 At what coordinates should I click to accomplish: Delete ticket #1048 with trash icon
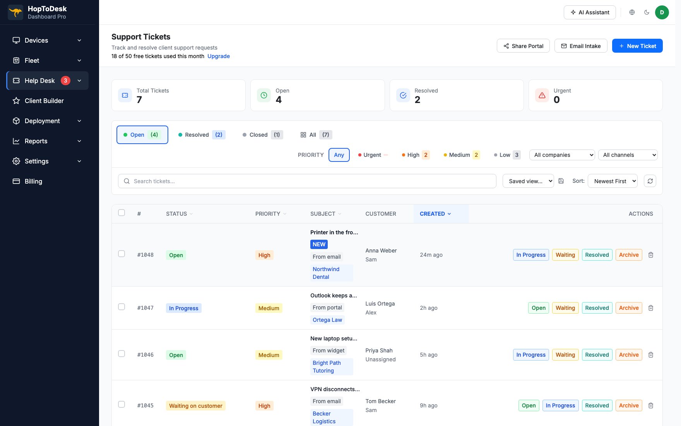point(651,255)
